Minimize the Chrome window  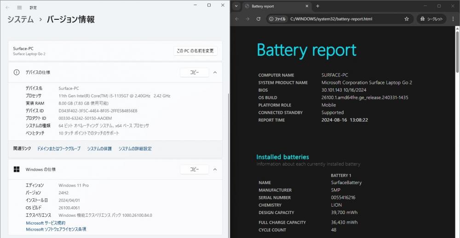tap(425, 6)
